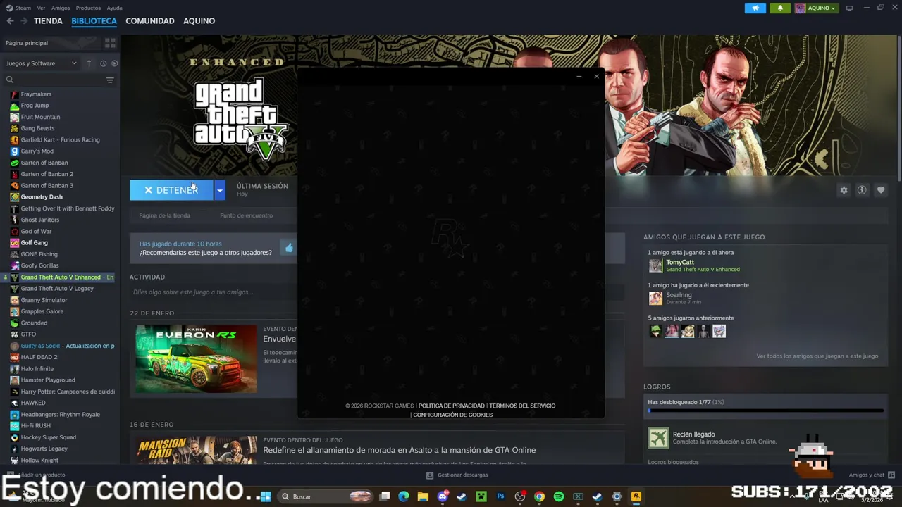
Task: Open Spotify from taskbar
Action: (x=559, y=496)
